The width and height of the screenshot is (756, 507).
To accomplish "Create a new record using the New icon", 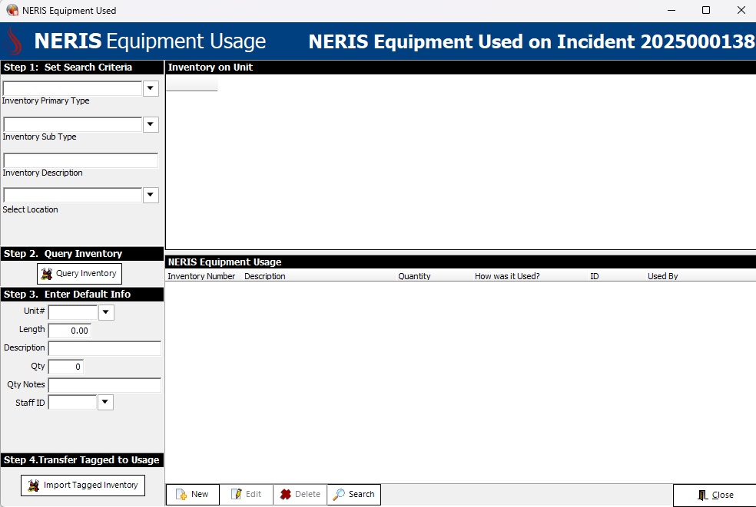I will click(x=182, y=494).
